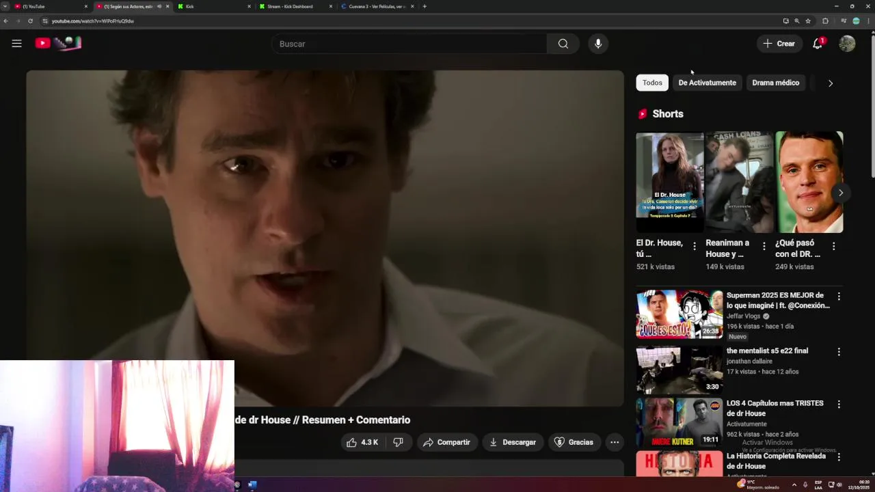The width and height of the screenshot is (875, 492).
Task: Start voice search with the microphone icon
Action: 598,44
